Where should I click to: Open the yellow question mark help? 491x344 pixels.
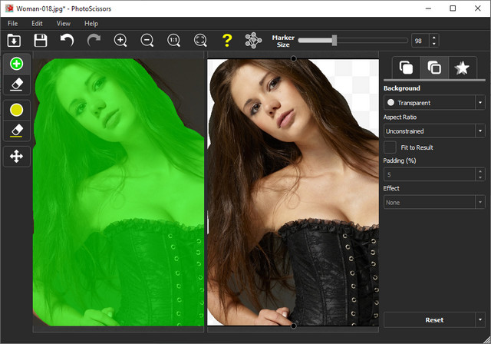click(x=226, y=40)
